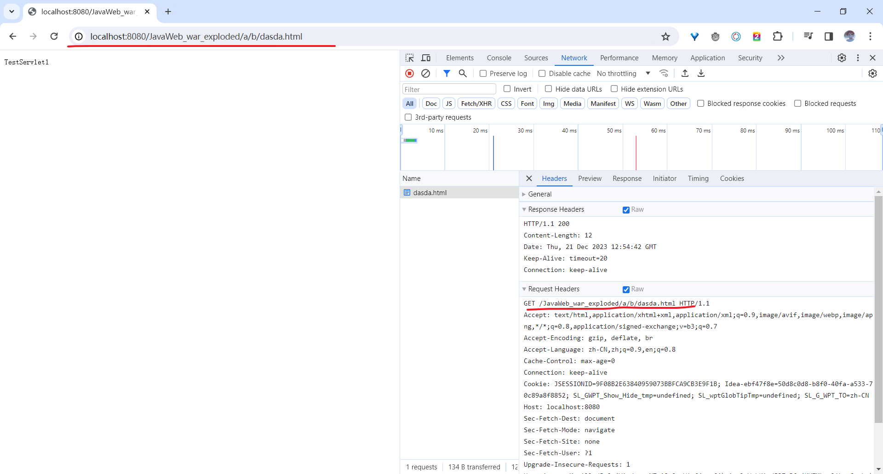Open the Security tab
The width and height of the screenshot is (883, 474).
750,58
